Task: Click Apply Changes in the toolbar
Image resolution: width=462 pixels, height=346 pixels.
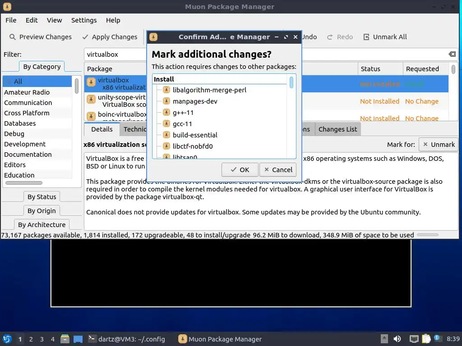Action: 110,37
